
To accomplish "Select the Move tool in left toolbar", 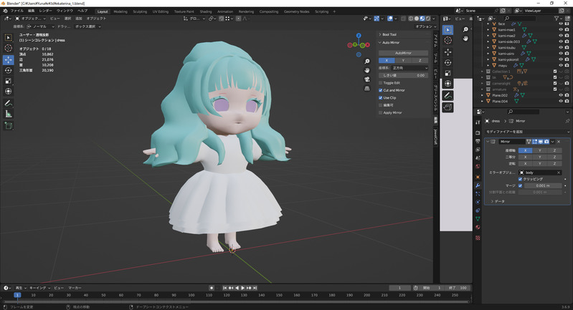I will [x=8, y=60].
